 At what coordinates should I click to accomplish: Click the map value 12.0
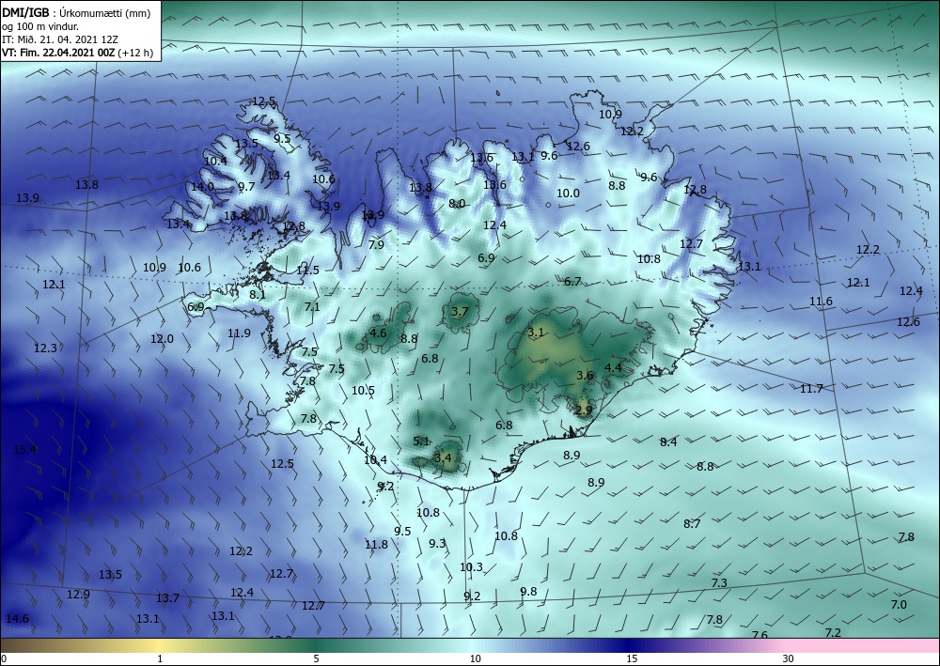click(162, 339)
